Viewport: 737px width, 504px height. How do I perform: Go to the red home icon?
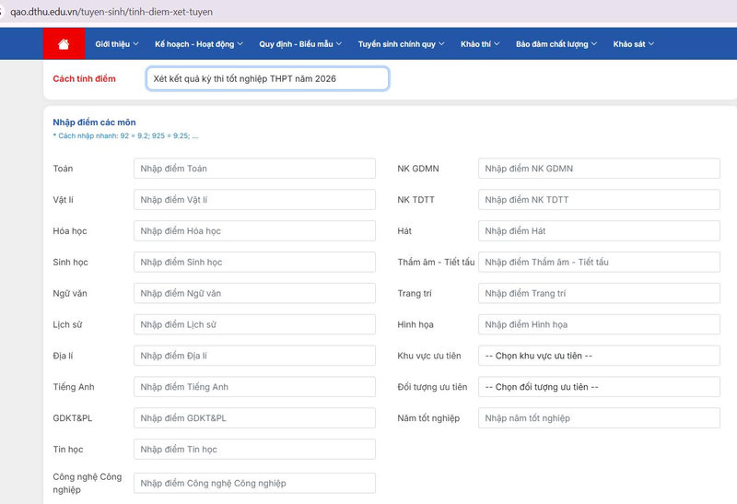[x=64, y=43]
